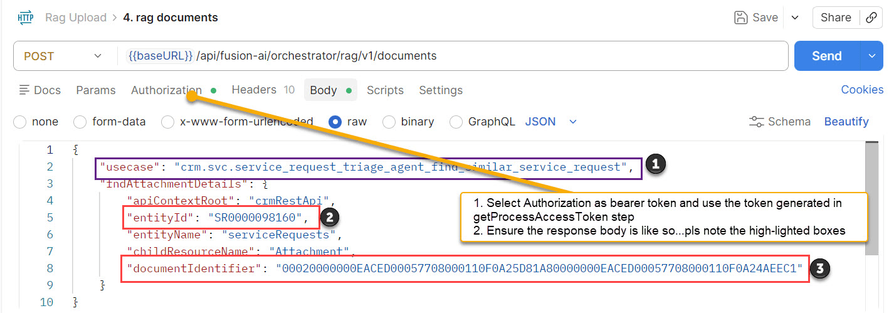Expand the Save options chevron

(x=795, y=18)
